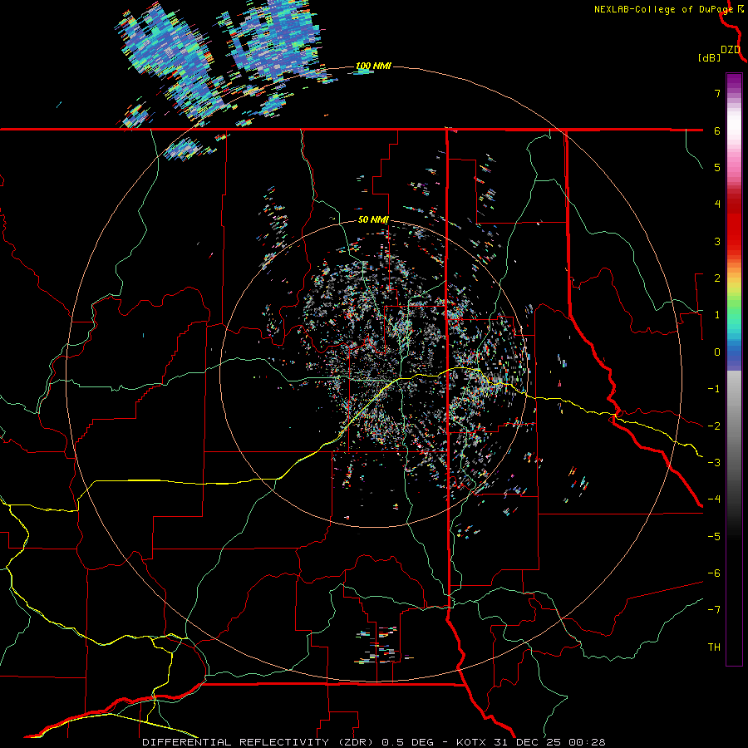Pick the purple top of the color bar

click(734, 79)
